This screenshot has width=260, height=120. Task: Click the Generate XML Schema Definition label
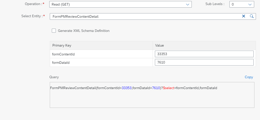84,31
